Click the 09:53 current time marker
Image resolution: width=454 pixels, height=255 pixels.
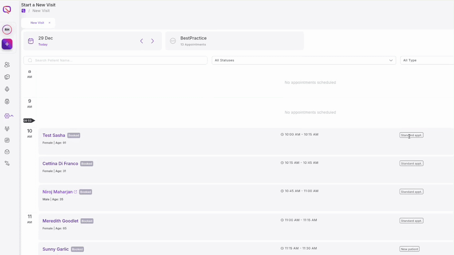[x=29, y=121]
